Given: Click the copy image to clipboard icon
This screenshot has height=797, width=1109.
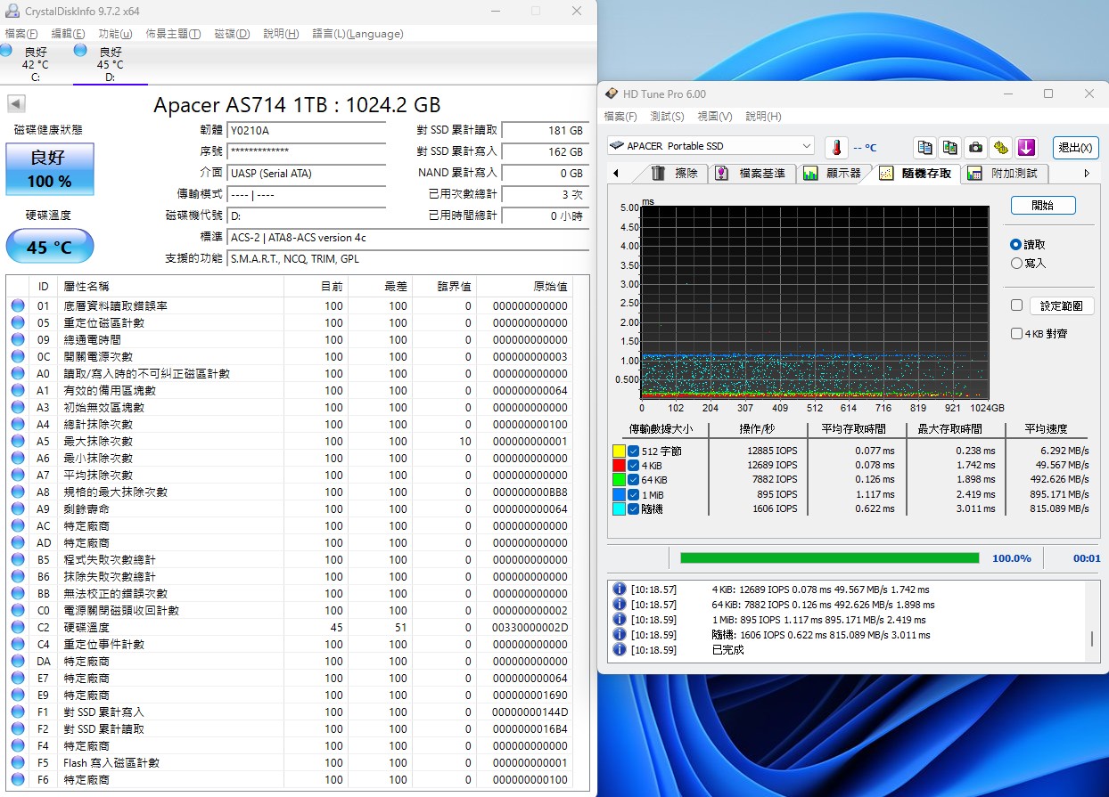Looking at the screenshot, I should click(948, 147).
